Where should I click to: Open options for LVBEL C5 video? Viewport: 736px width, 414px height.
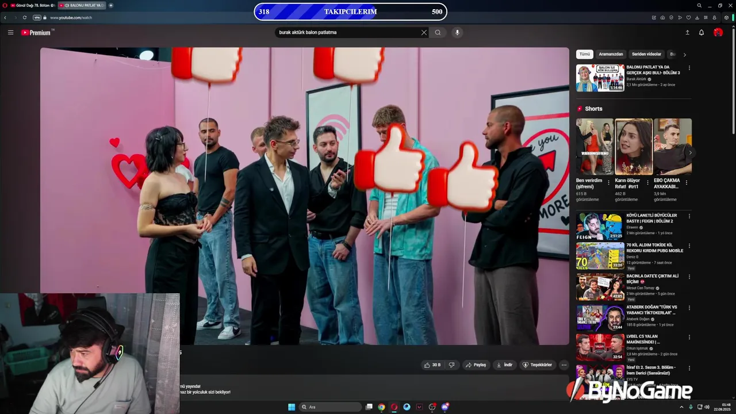pos(689,338)
